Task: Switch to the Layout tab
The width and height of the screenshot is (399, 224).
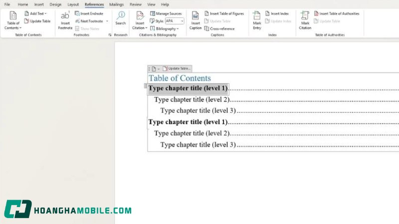Action: [x=73, y=4]
